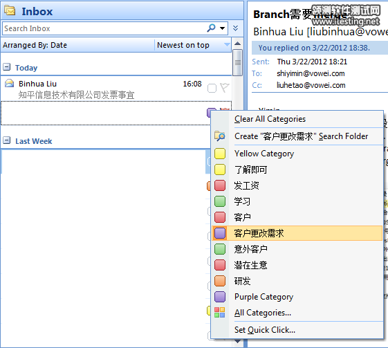Click the search magnifier icon

coord(211,28)
